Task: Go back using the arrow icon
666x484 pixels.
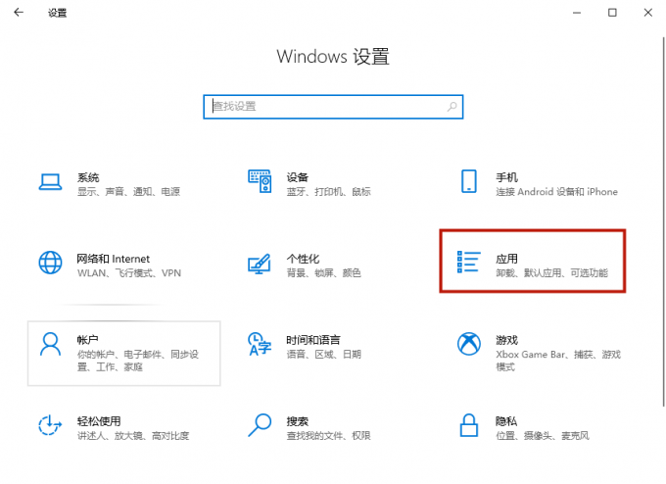Action: (19, 13)
